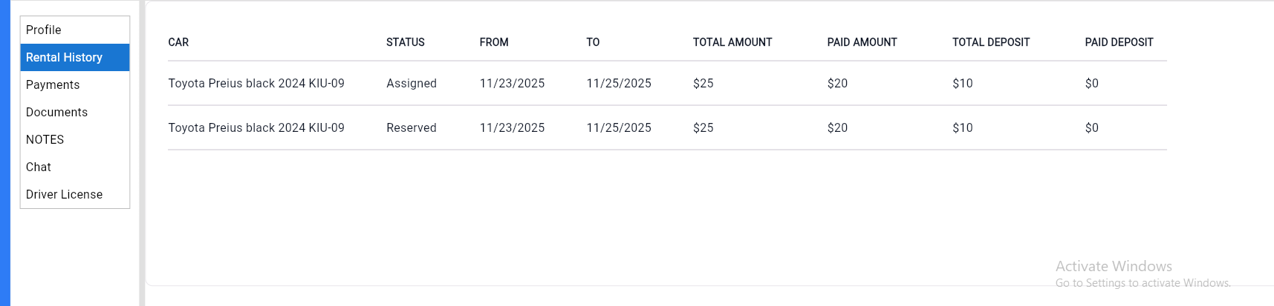Screen dimensions: 1274x306
Task: Open the Driver License section
Action: point(64,194)
